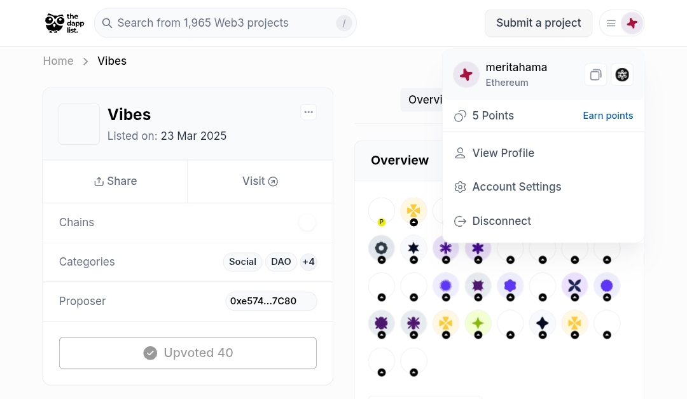The width and height of the screenshot is (687, 399).
Task: Open the hamburger user menu
Action: pos(611,23)
